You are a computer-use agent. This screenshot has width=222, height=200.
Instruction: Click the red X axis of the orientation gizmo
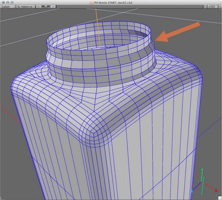tap(211, 187)
